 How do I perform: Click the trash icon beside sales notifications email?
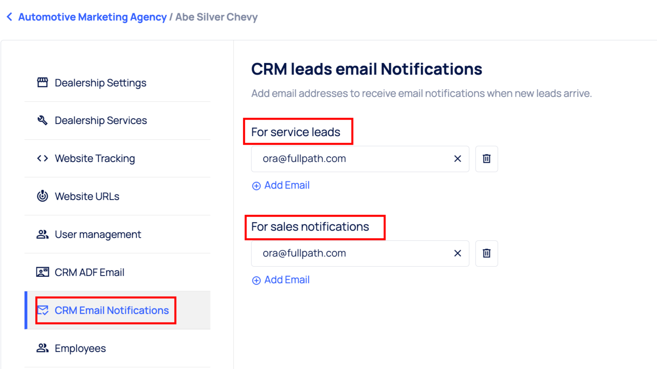click(486, 253)
